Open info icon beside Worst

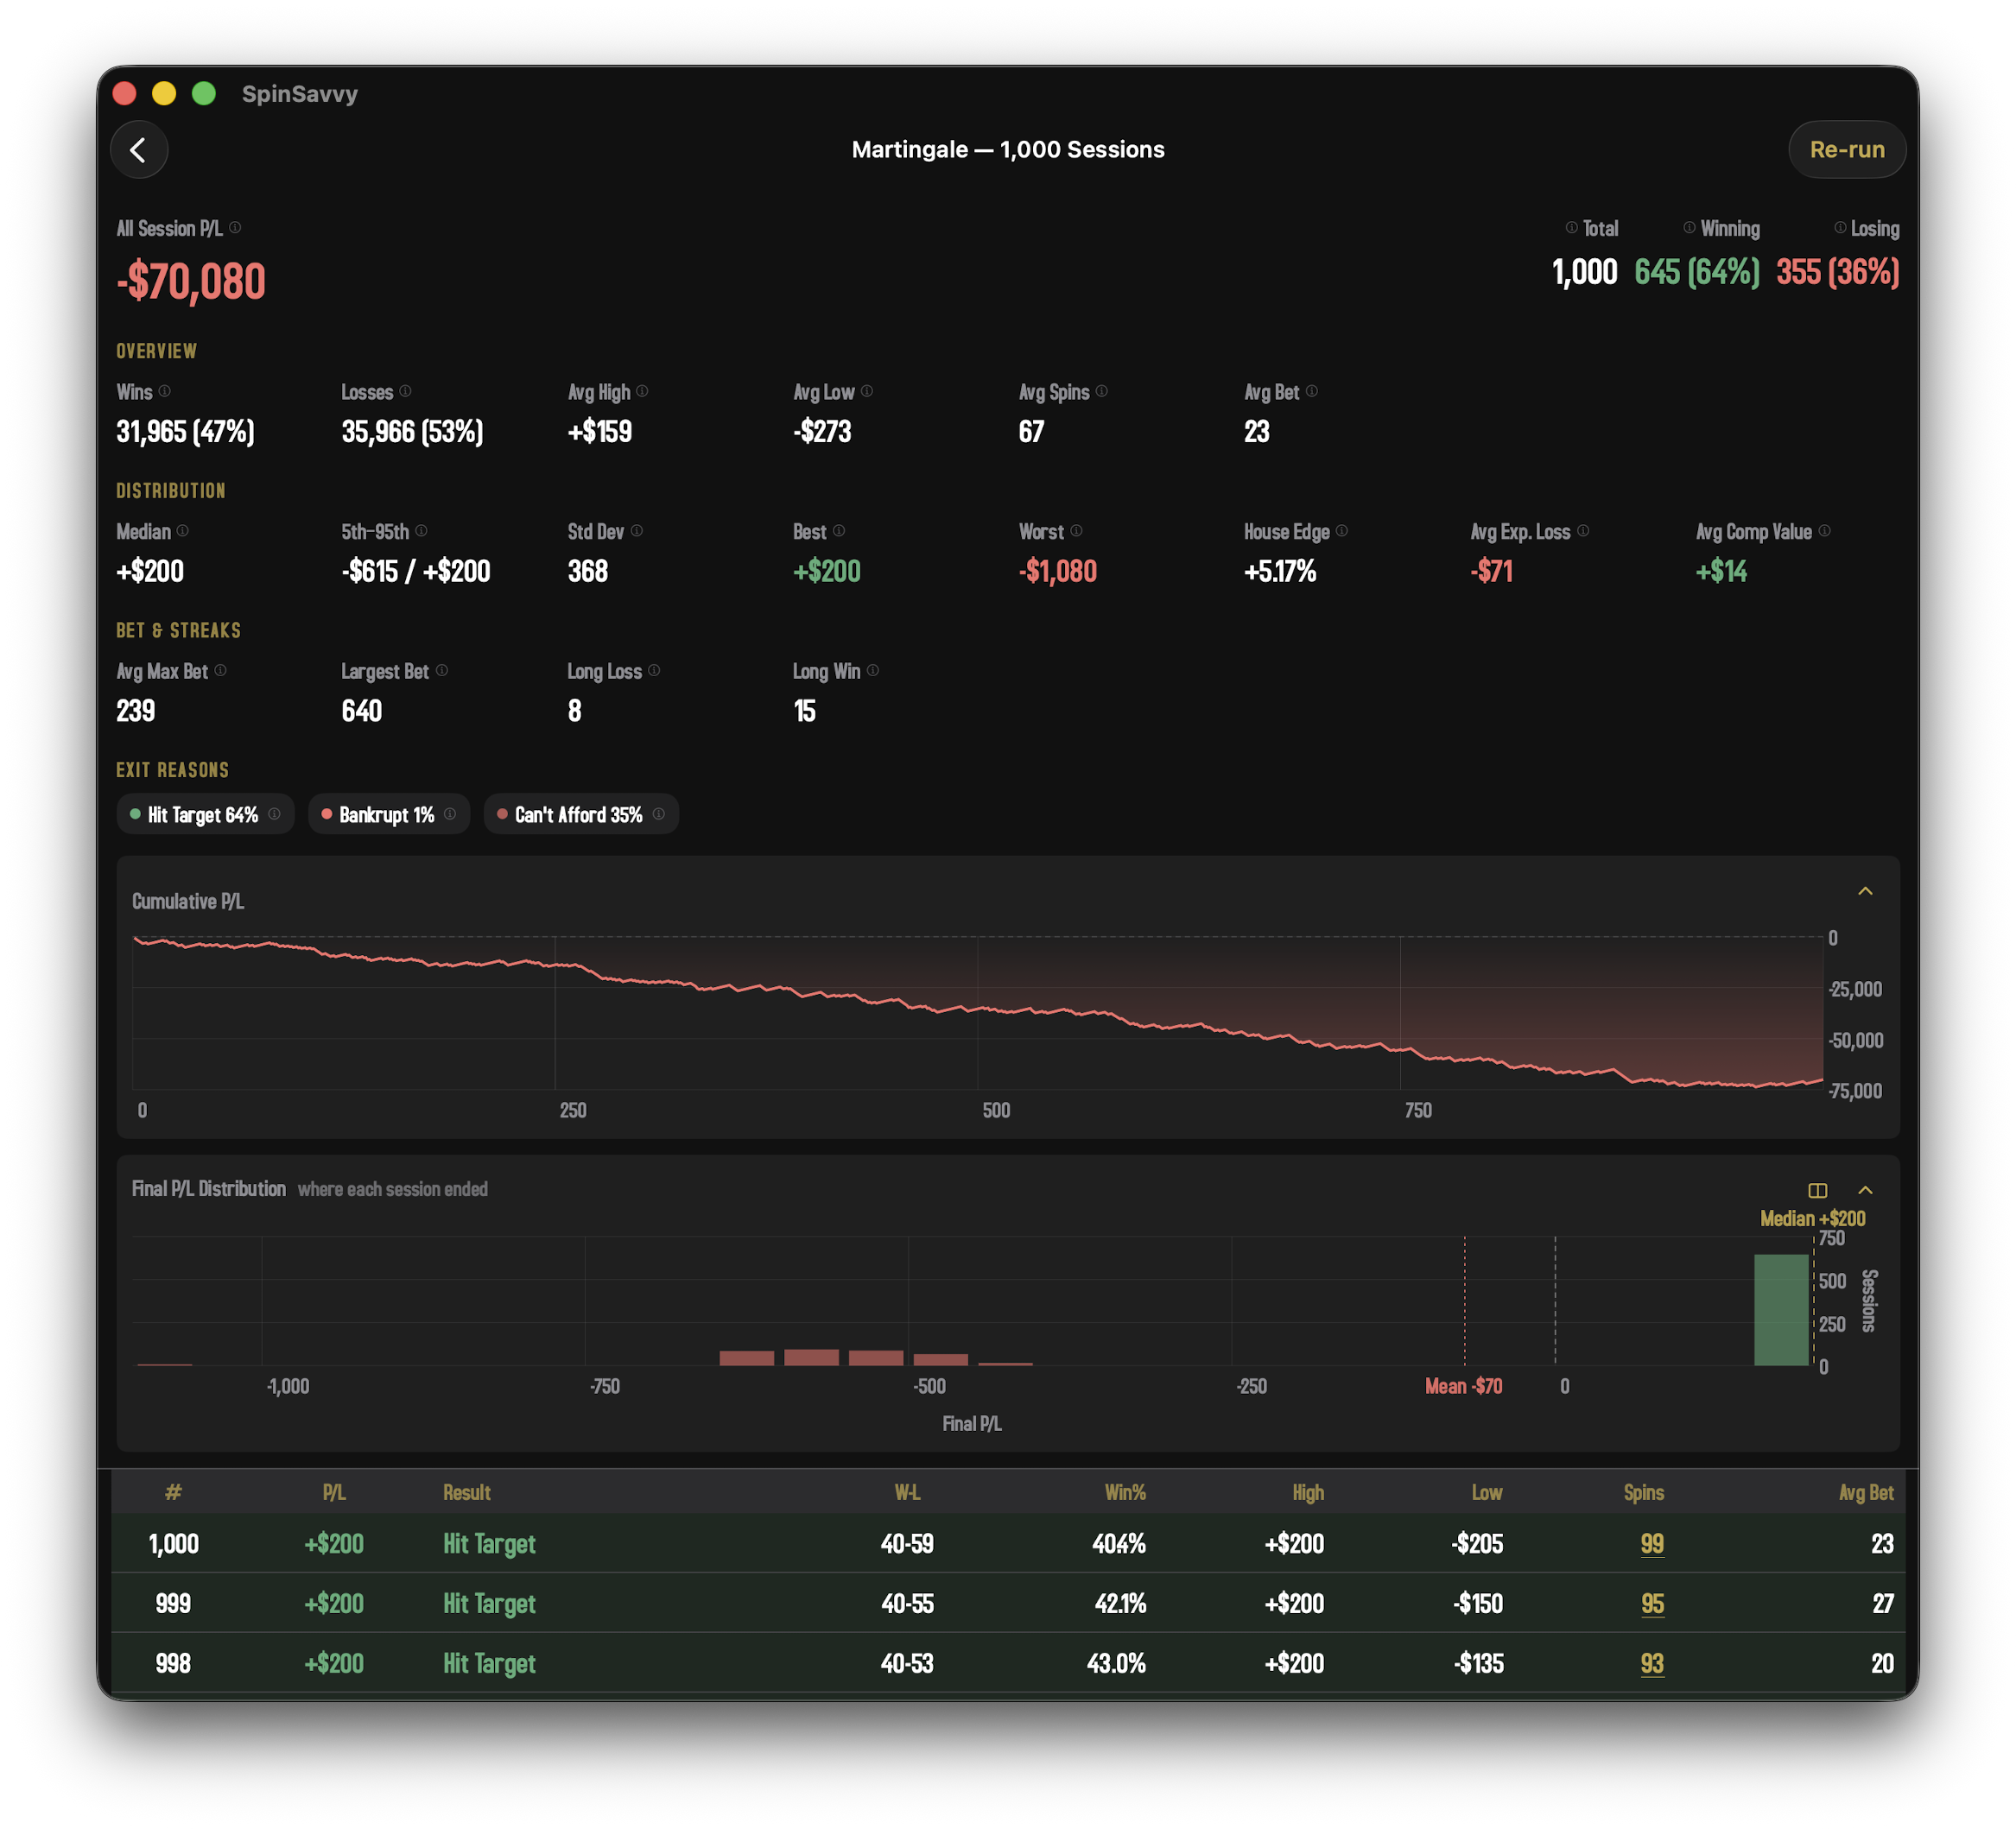(1076, 531)
